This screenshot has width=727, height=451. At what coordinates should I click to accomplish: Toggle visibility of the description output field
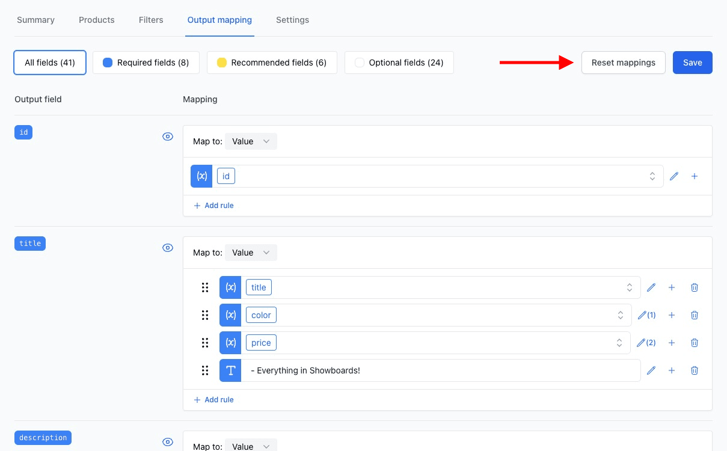(x=168, y=441)
